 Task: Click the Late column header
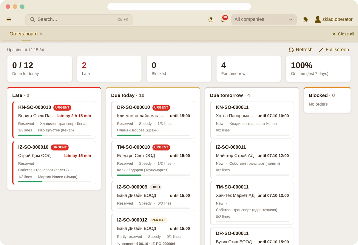click(x=21, y=95)
